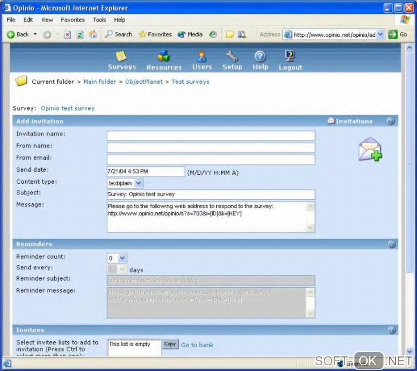Open the Edit menu
The width and height of the screenshot is (417, 371).
click(28, 20)
